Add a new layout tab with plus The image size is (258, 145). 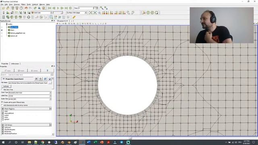point(72,21)
